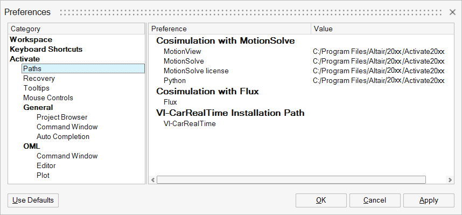Click the Cancel button
This screenshot has height=215, width=462.
click(375, 200)
